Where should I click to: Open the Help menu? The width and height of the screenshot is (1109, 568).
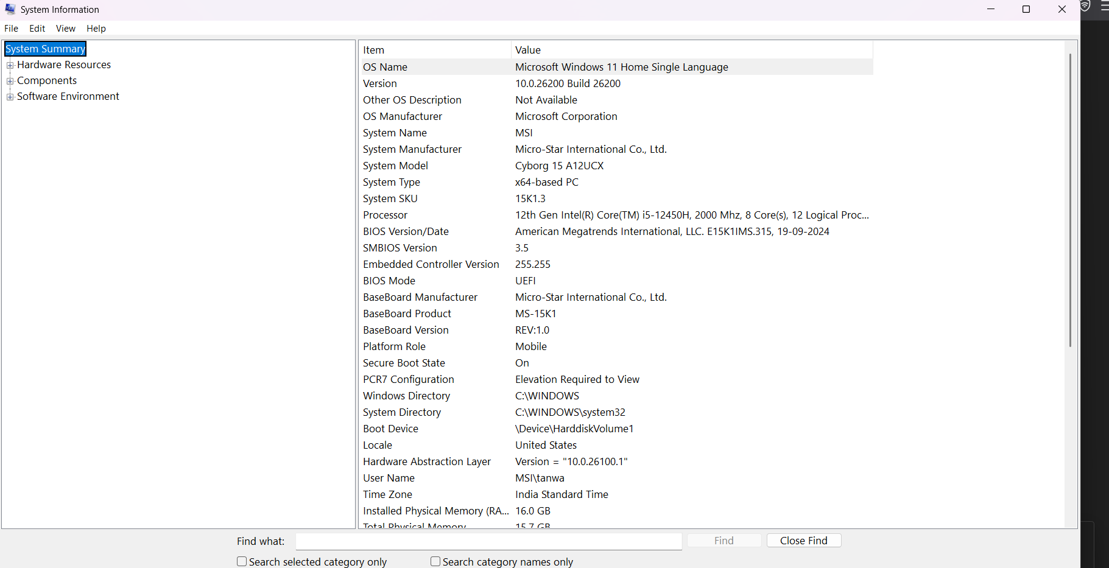click(x=96, y=29)
